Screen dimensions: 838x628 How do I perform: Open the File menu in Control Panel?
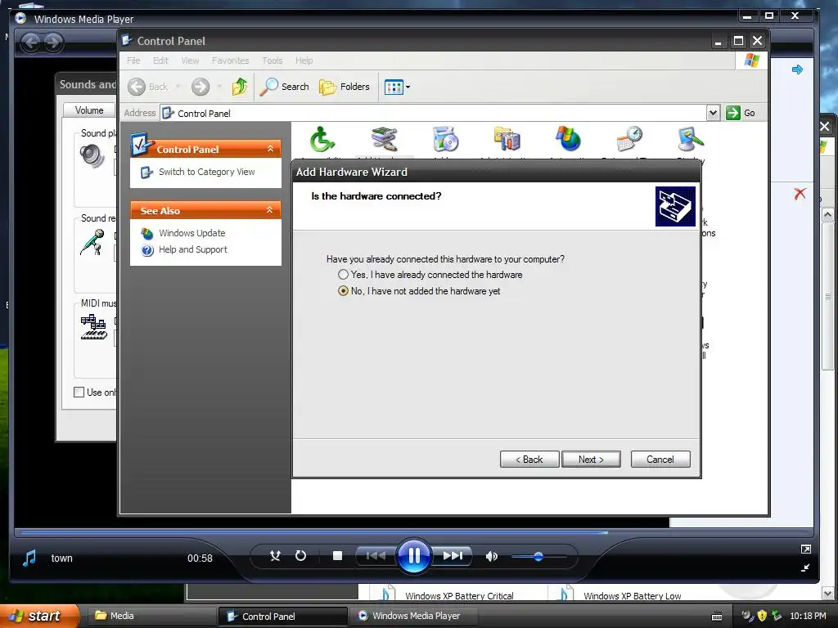point(133,61)
